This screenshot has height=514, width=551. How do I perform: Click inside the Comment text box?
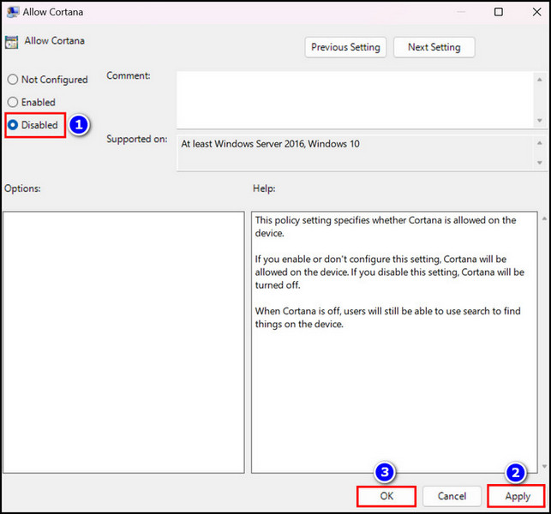point(355,99)
